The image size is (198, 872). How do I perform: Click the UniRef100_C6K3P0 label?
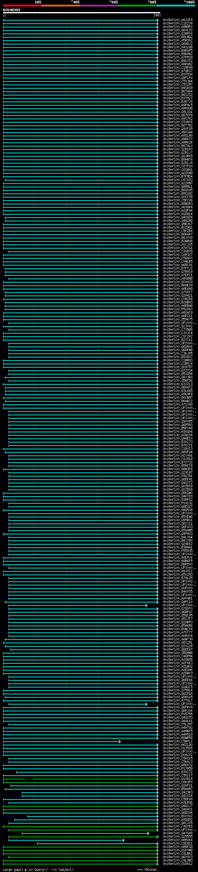tap(177, 782)
